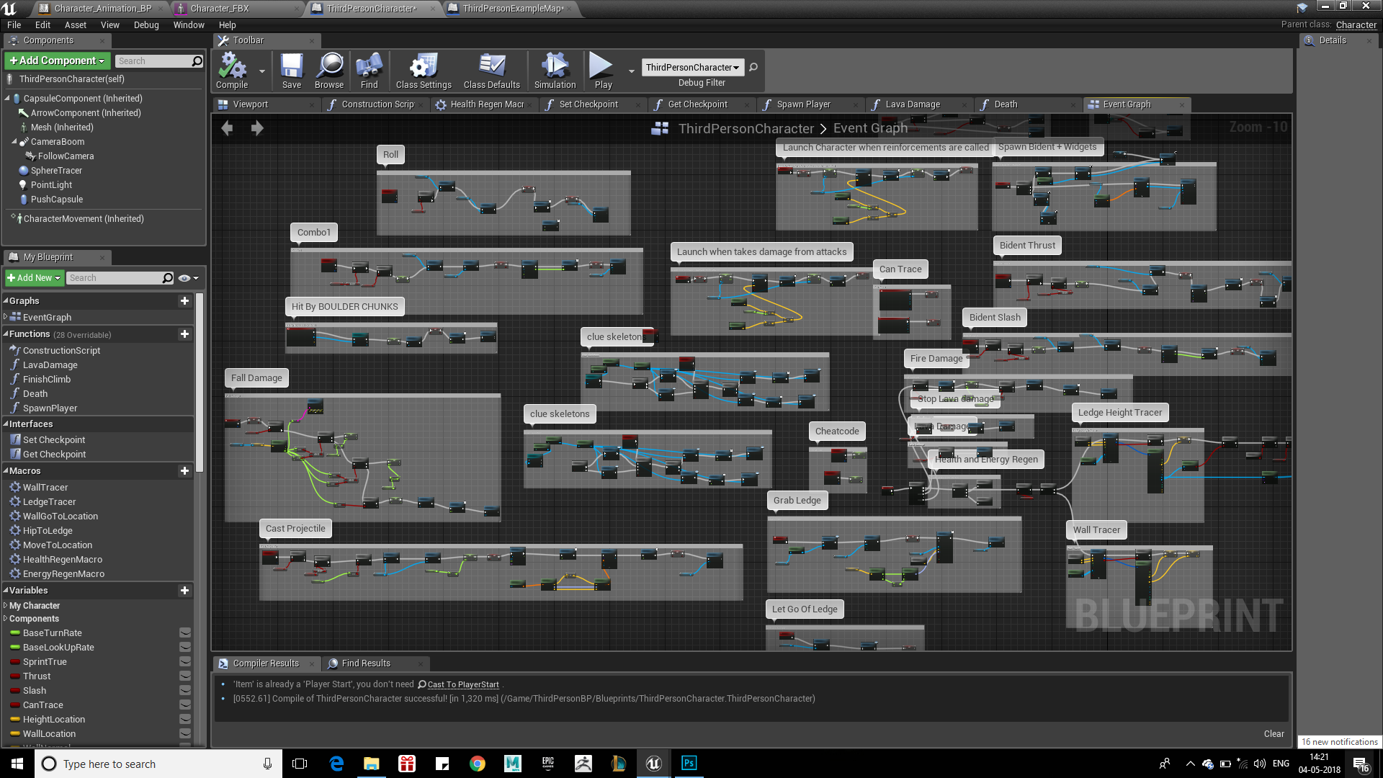Viewport: 1383px width, 778px height.
Task: Navigate forward in graph history
Action: click(257, 128)
